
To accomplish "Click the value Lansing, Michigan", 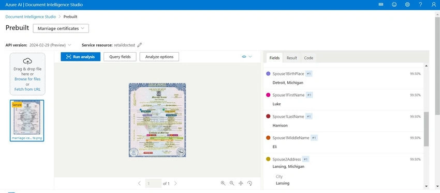I will click(x=288, y=167).
